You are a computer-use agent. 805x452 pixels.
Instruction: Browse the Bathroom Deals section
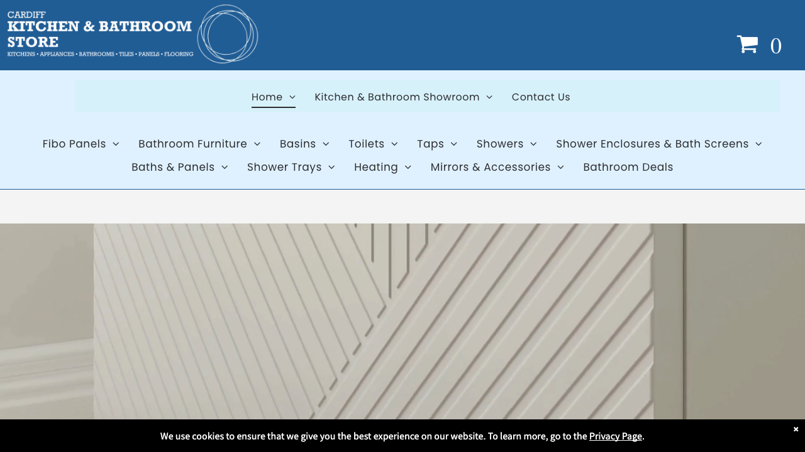628,167
